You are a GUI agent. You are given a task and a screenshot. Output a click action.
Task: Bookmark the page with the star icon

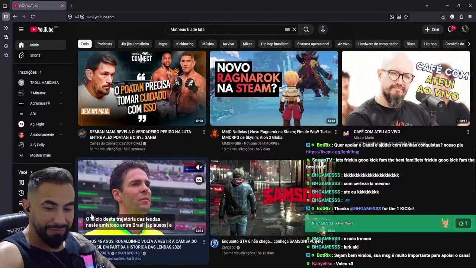pos(406,17)
